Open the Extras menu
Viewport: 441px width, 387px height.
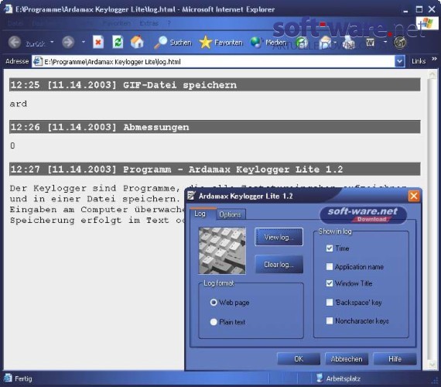pyautogui.click(x=149, y=23)
